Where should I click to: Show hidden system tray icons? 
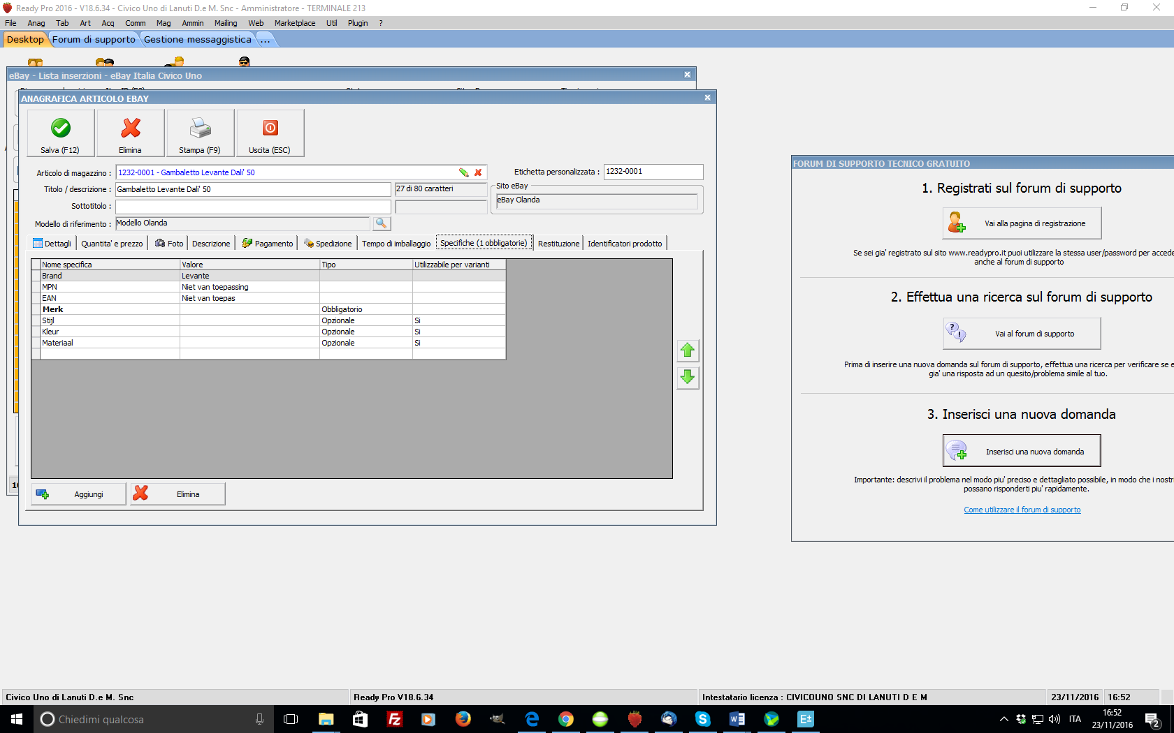click(x=1004, y=719)
